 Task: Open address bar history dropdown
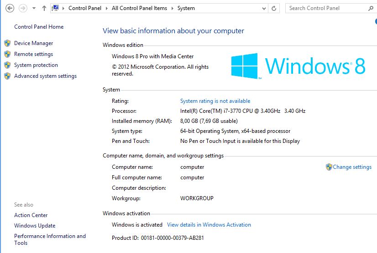pyautogui.click(x=264, y=8)
